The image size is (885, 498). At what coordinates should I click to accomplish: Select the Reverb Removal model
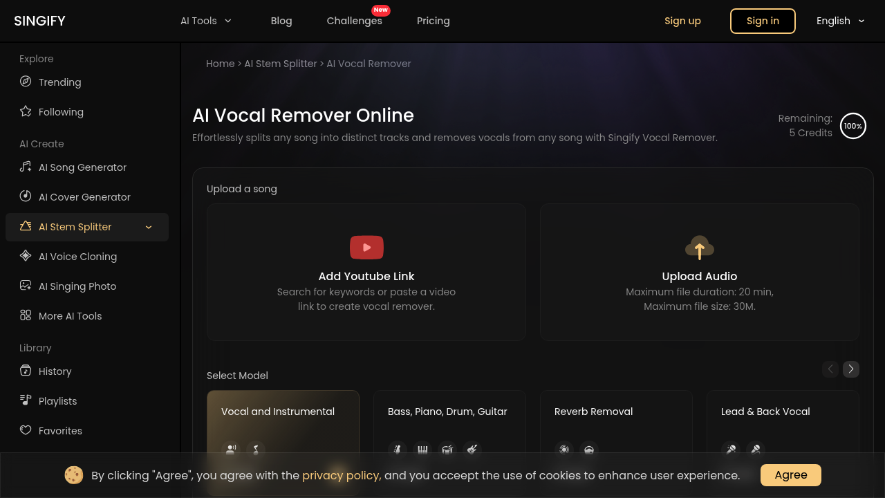coord(616,411)
